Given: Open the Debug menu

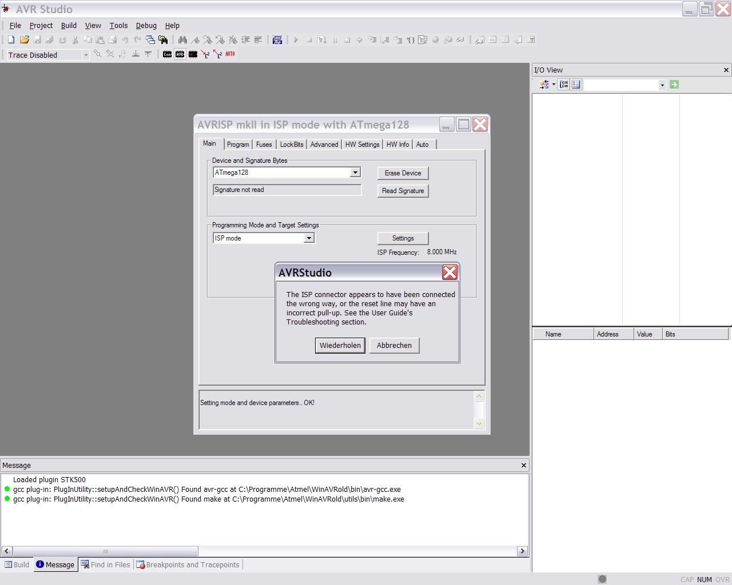Looking at the screenshot, I should (146, 26).
